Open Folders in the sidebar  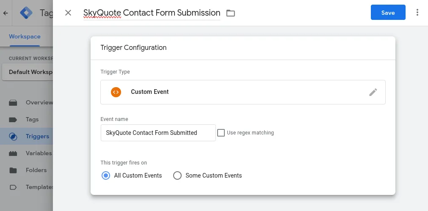[x=27, y=170]
